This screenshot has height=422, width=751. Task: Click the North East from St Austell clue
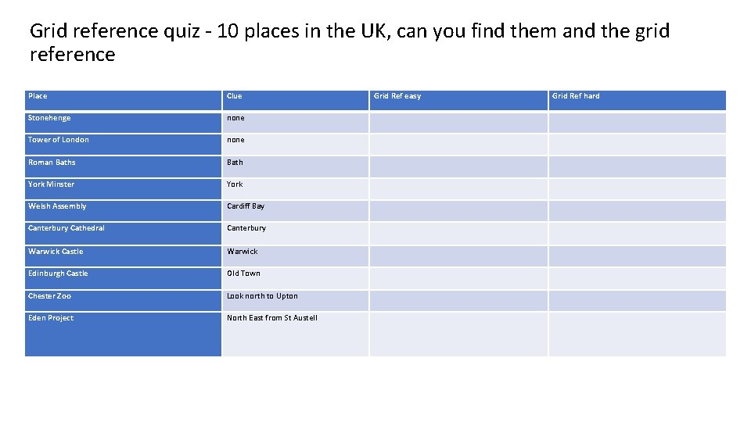[272, 318]
